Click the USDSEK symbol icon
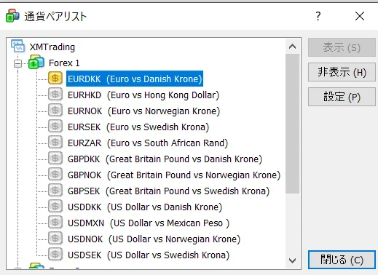The image size is (378, 275). (55, 254)
